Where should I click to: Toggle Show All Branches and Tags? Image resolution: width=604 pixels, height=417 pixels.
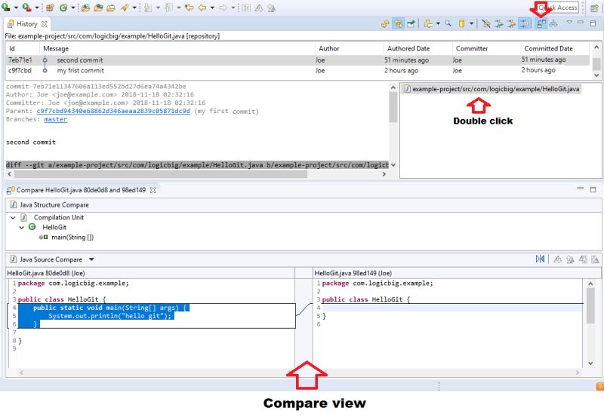pos(486,24)
